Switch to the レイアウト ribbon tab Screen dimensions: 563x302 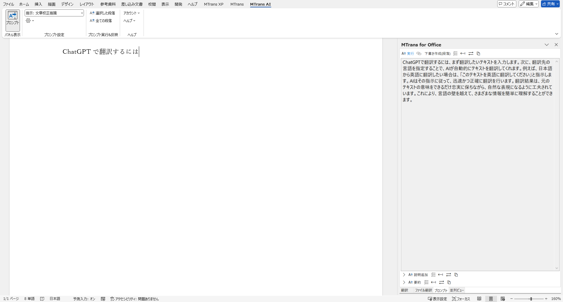coord(87,4)
